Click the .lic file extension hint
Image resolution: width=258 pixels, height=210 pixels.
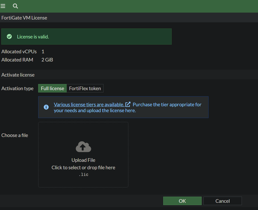coord(83,175)
